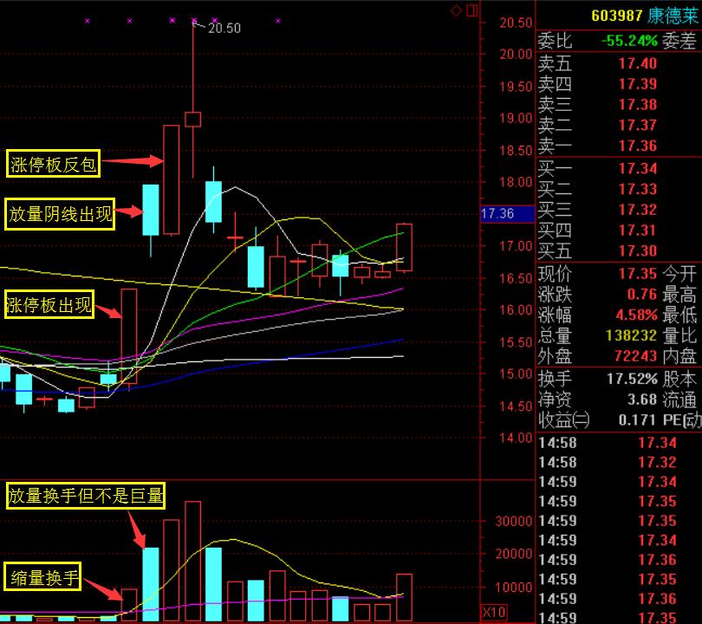Select the 买四 bid row at 17.31
Viewport: 702px width, 624px height.
pos(619,231)
